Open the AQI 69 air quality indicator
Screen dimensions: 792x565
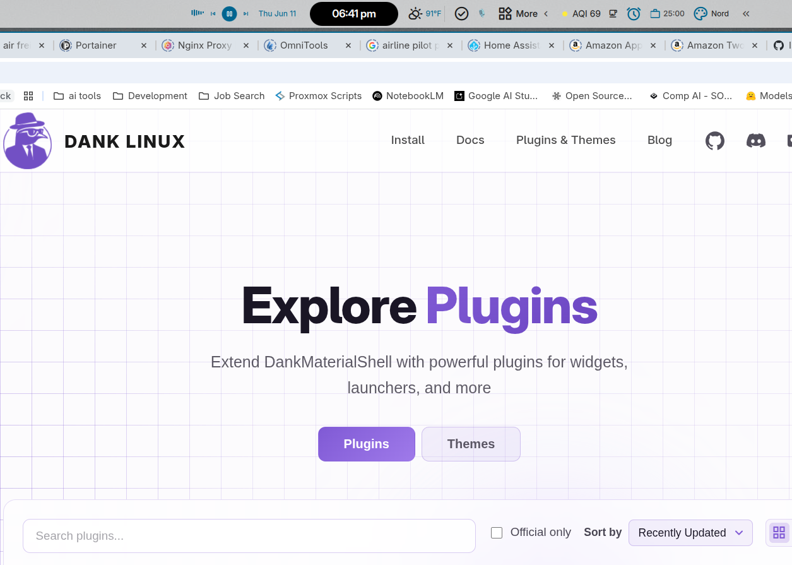581,13
